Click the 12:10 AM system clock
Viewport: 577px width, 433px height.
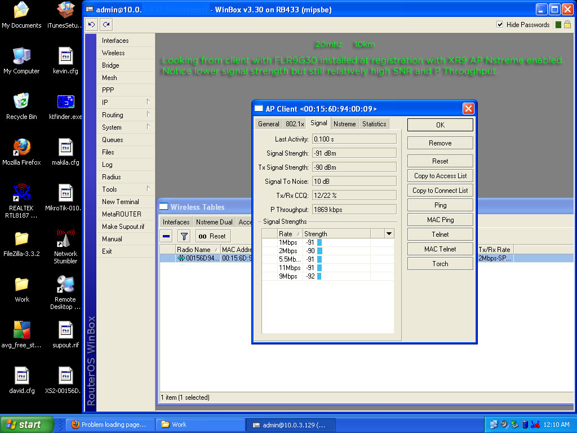[556, 425]
